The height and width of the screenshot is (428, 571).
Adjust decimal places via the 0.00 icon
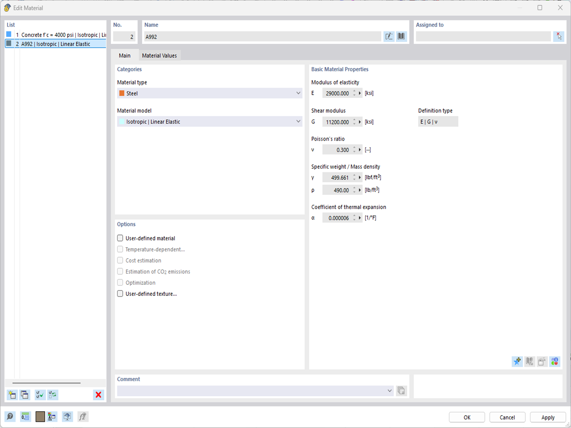point(25,417)
